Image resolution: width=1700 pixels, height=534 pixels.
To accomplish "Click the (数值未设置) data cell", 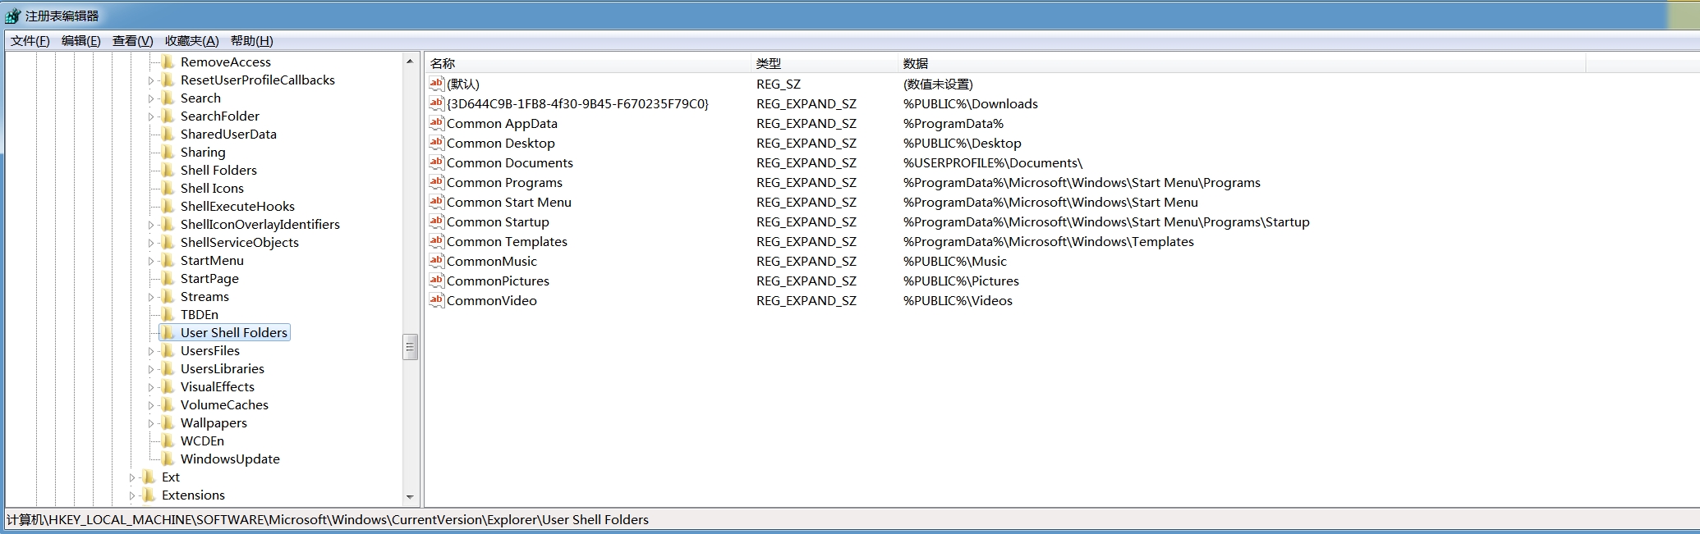I will pos(938,84).
